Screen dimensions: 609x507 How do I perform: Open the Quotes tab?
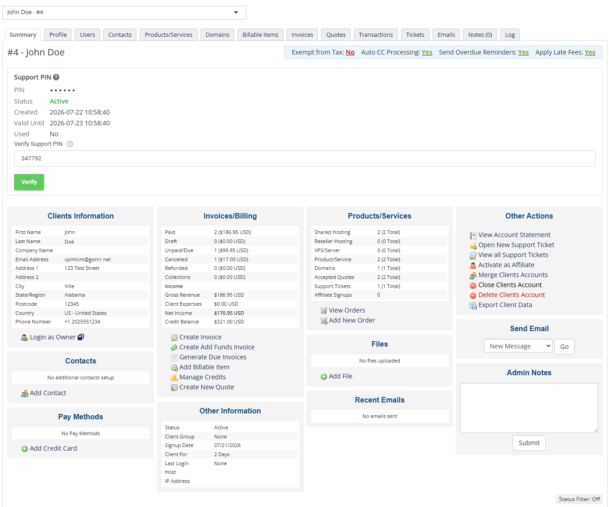(336, 35)
